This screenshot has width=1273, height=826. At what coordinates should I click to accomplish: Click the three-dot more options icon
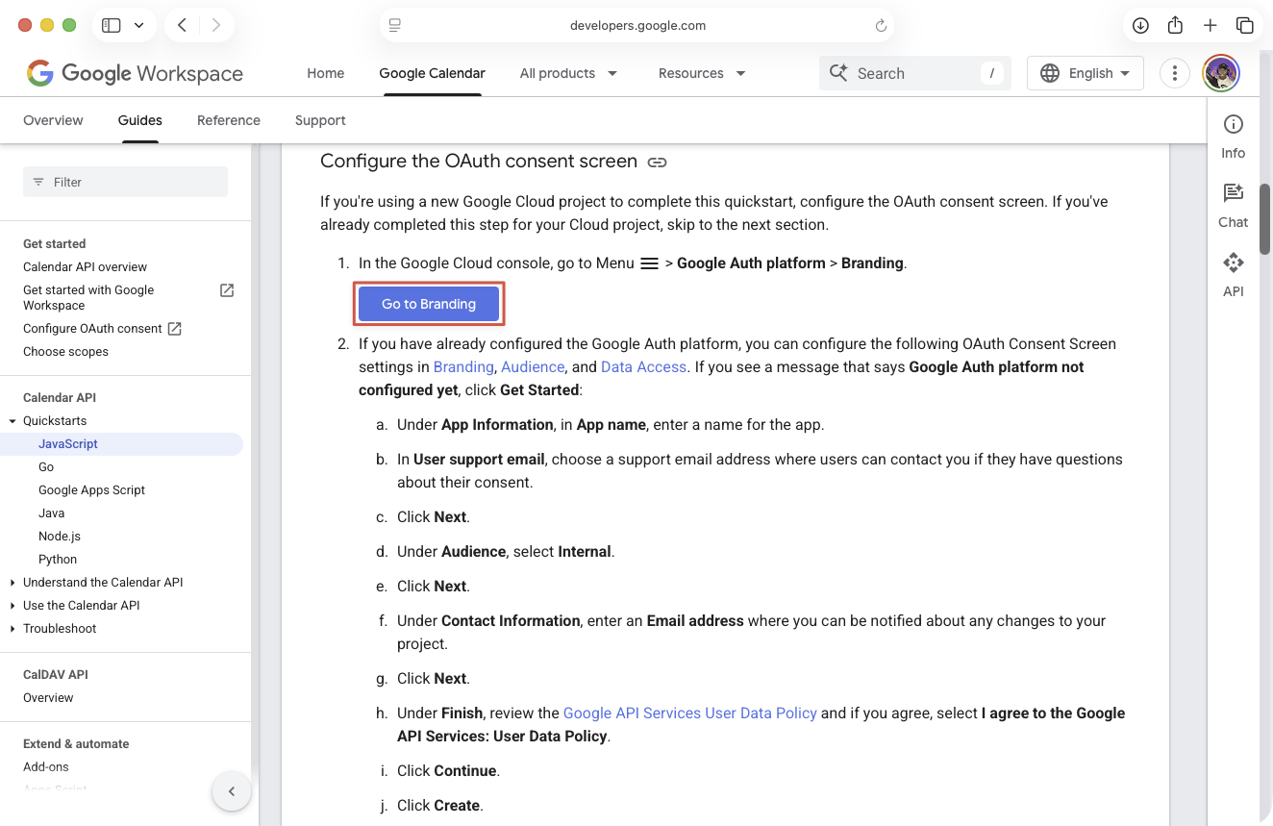1174,73
